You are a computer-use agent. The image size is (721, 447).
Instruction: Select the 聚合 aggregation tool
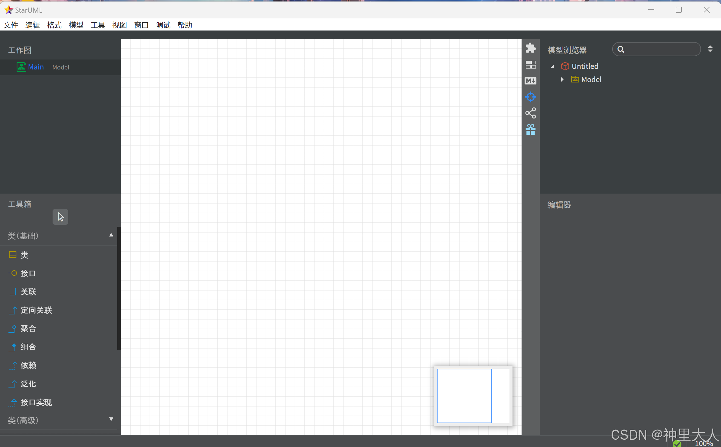(x=28, y=329)
